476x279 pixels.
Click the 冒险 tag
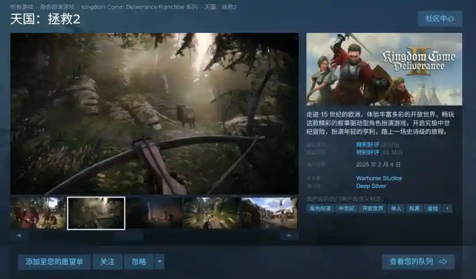[x=433, y=208]
